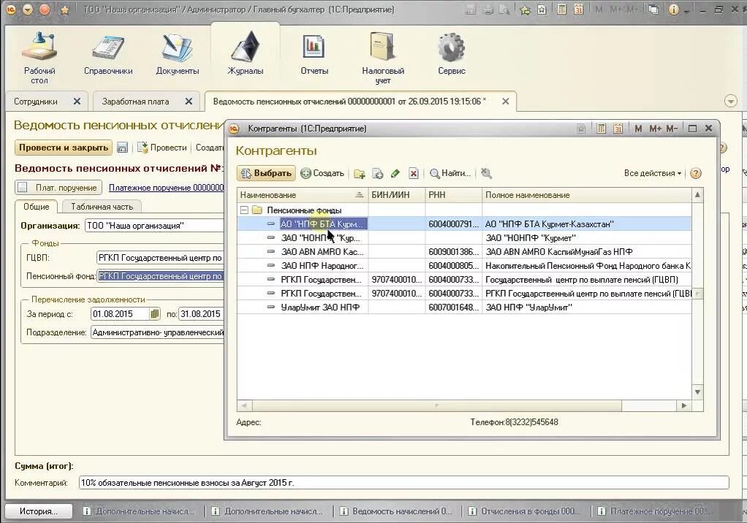Screen dimensions: 747x523
Task: Switch to Табличная часть tab
Action: [x=102, y=207]
